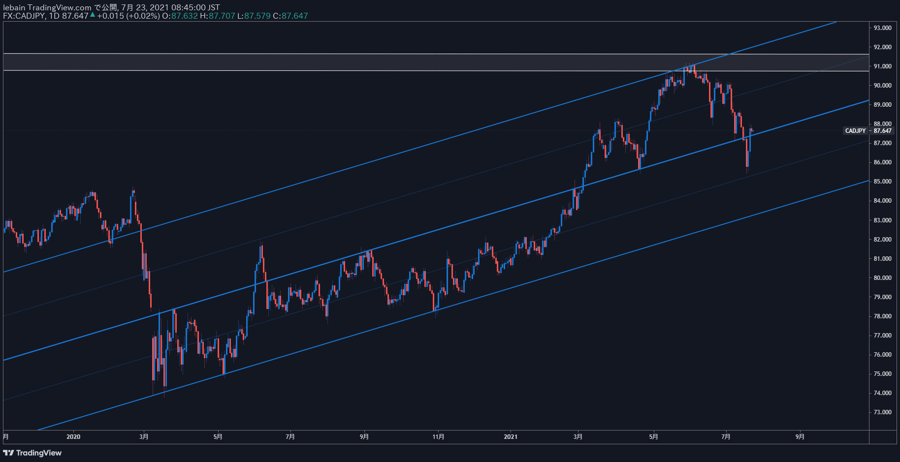Click the open value O:87.632 in header
This screenshot has height=462, width=900.
[x=180, y=16]
